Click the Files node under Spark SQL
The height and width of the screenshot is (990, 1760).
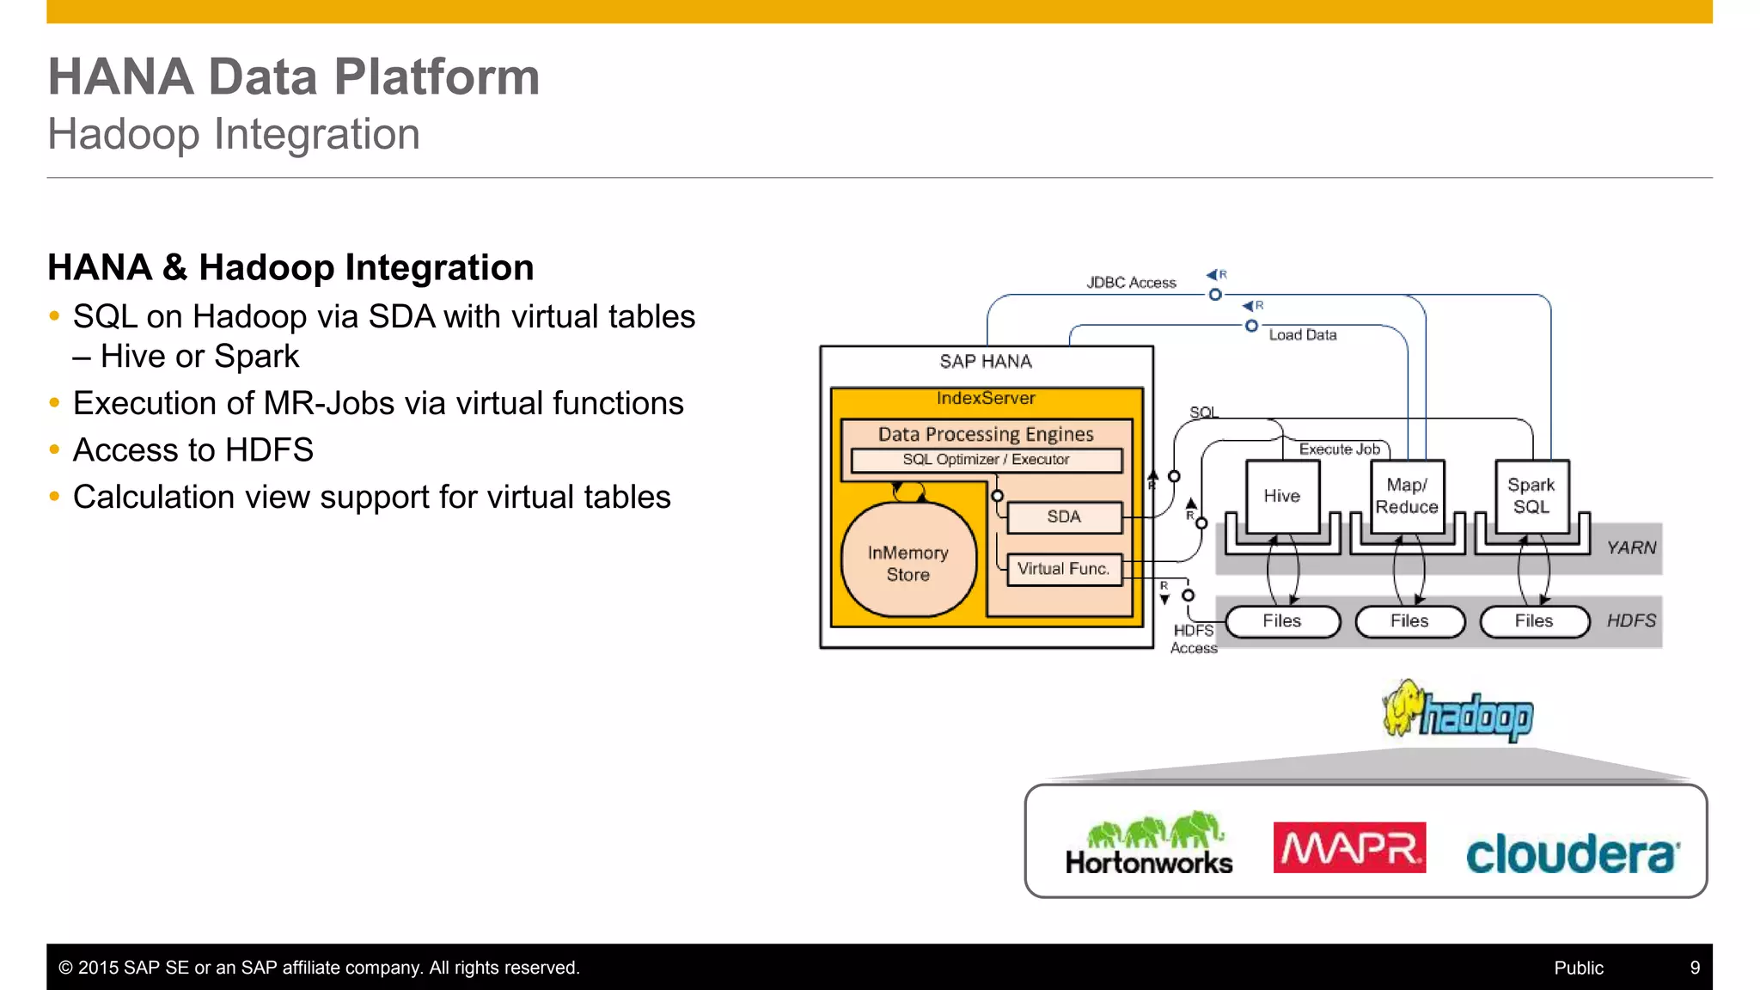tap(1535, 621)
